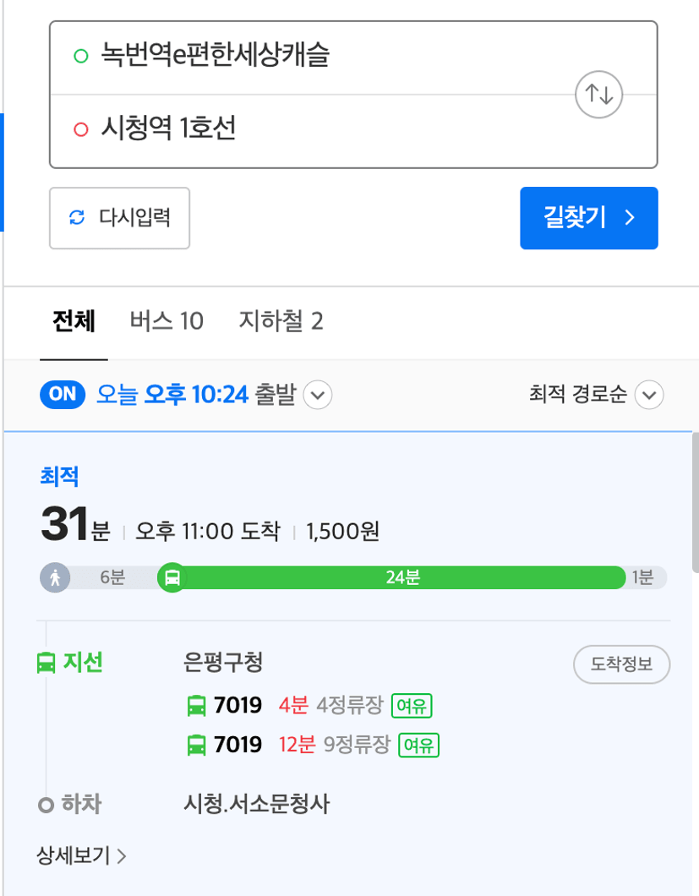Click the green bus icon beside 지선
The height and width of the screenshot is (896, 699).
46,663
